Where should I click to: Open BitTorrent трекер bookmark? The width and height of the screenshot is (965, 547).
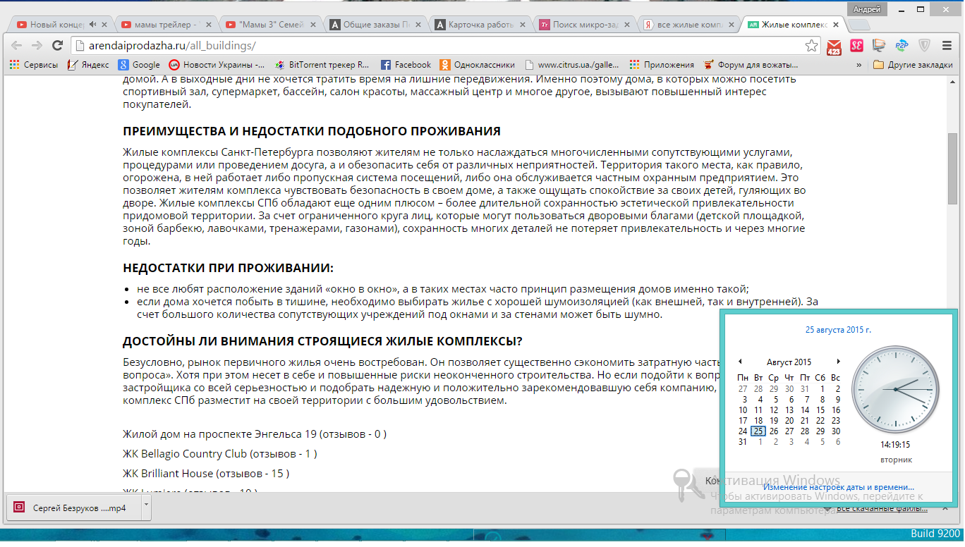point(322,65)
